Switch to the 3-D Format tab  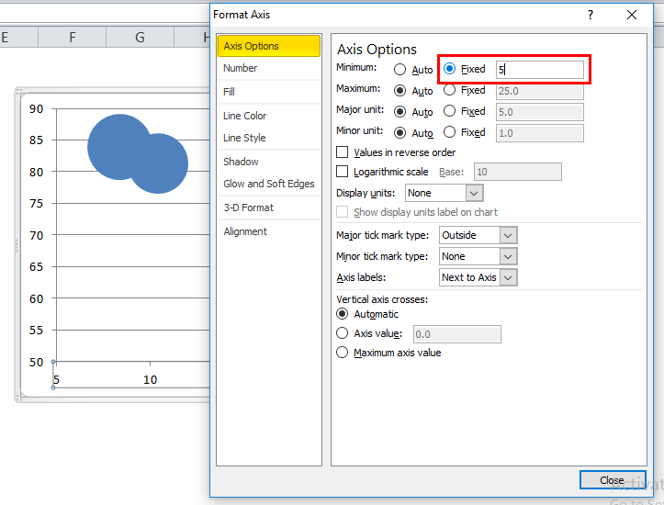pos(269,208)
